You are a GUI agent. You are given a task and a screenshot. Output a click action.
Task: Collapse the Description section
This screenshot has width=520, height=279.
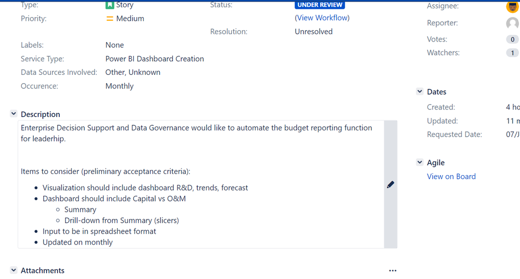pyautogui.click(x=14, y=114)
